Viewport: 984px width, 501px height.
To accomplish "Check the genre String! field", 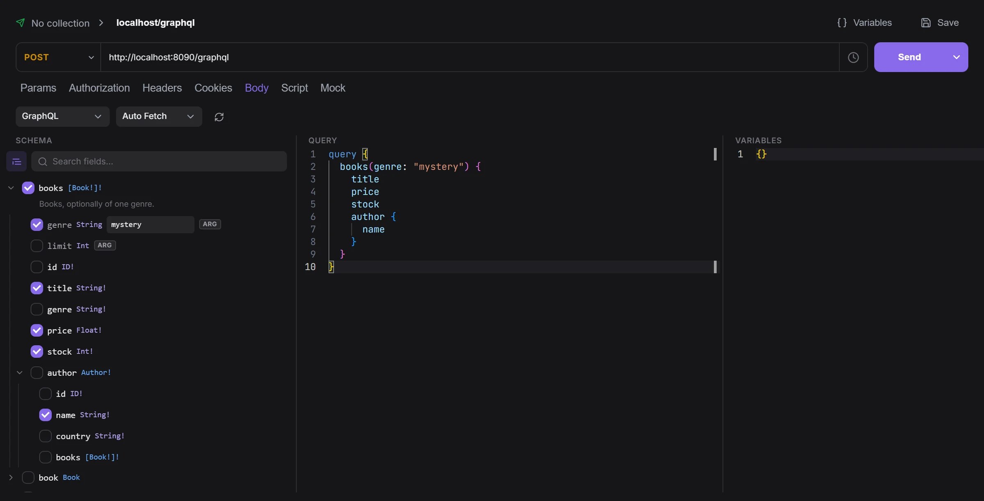I will pyautogui.click(x=36, y=309).
